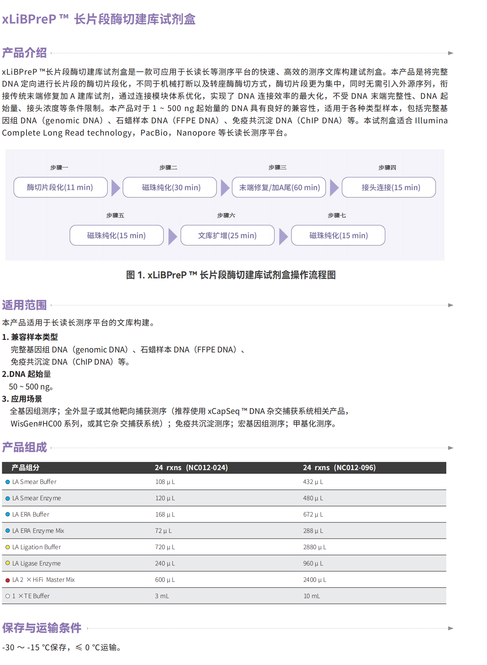Click the 步骤四 label
Viewport: 487px width, 665px height.
coord(387,168)
